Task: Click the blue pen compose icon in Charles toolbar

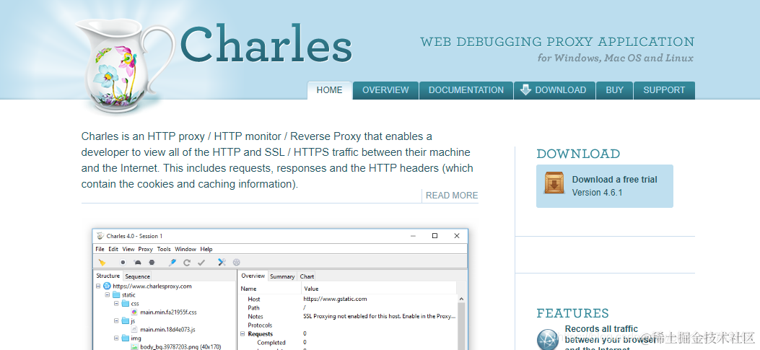Action: click(172, 262)
